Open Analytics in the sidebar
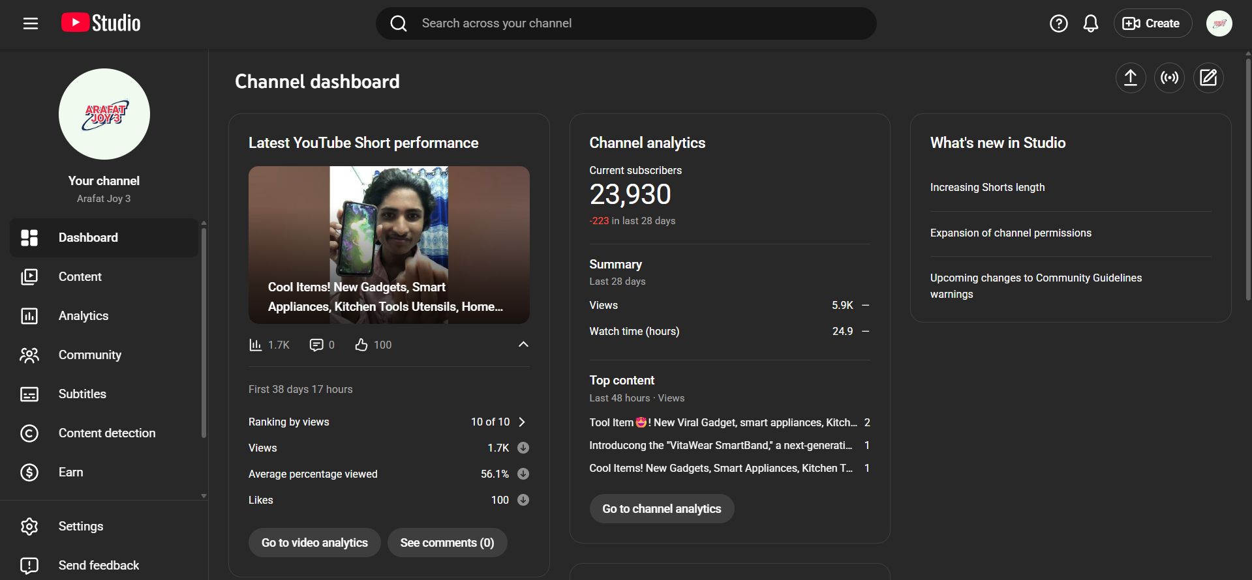Viewport: 1252px width, 580px height. 84,315
